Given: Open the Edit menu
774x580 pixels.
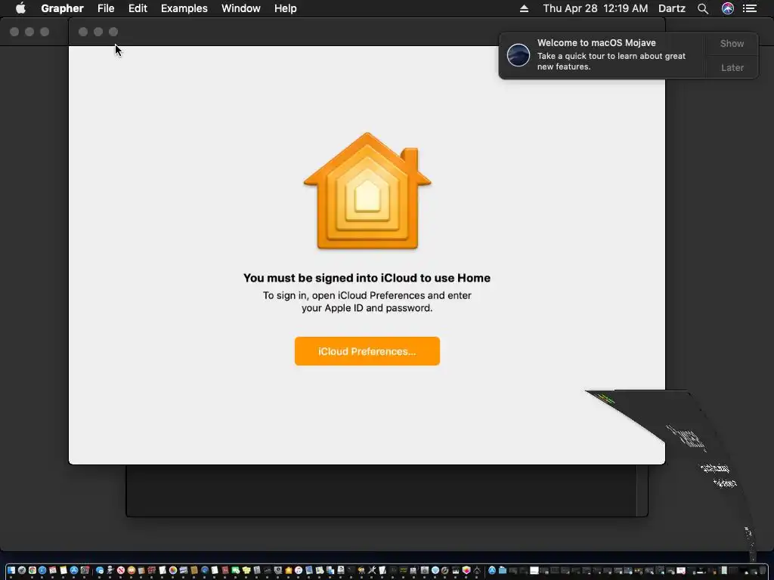Looking at the screenshot, I should coord(138,8).
